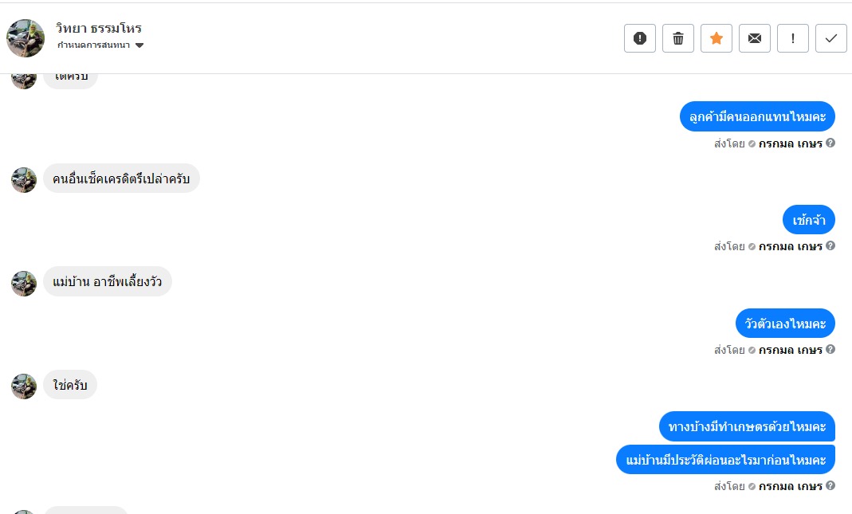852x514 pixels.
Task: Click the แม่บ้านมีประวัติผ่อนอะไรมาก่อนไหมคะ message bubble
Action: [x=725, y=460]
